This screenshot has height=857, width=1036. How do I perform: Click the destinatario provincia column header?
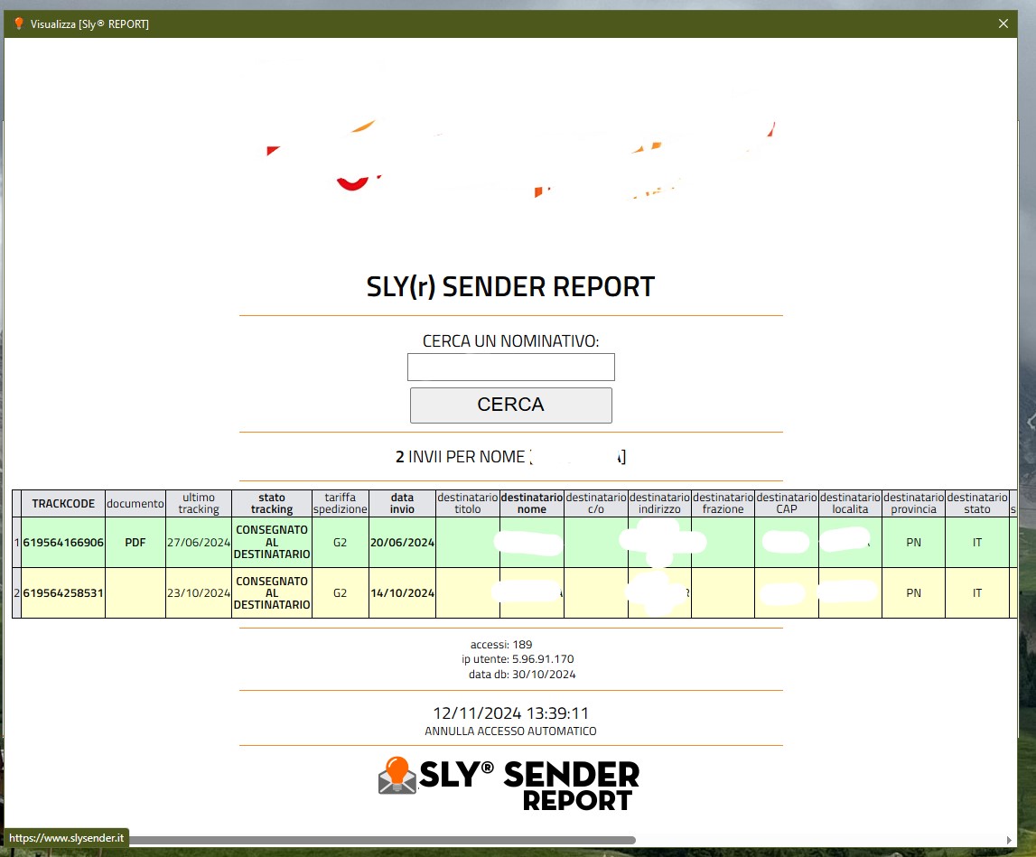(914, 504)
